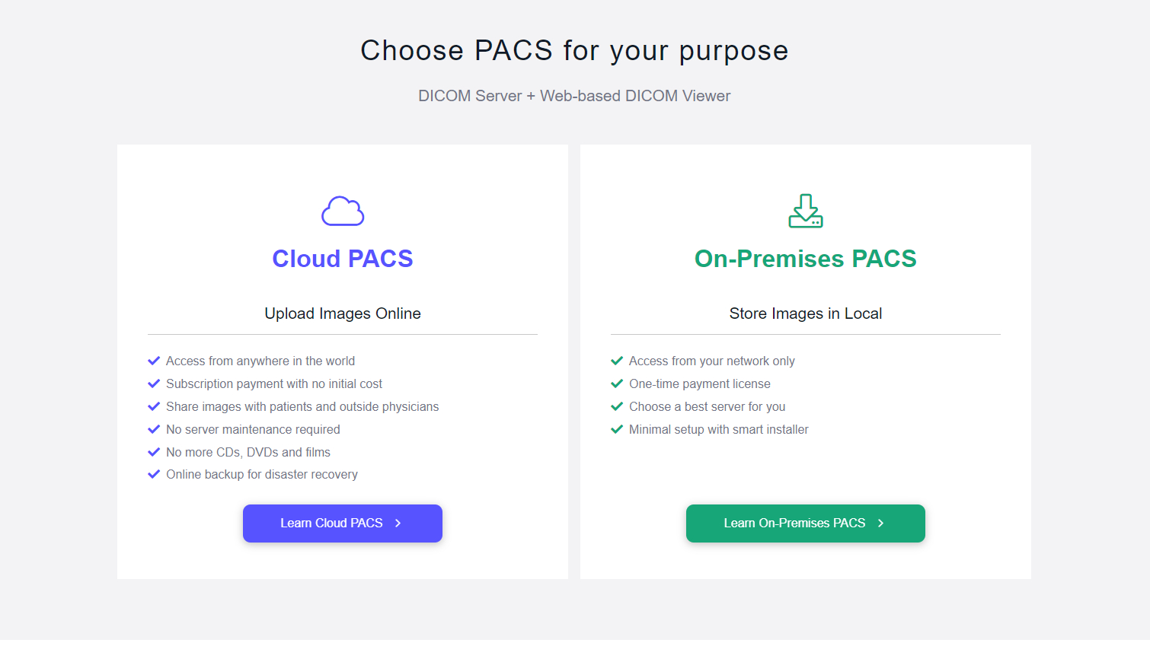The image size is (1150, 646).
Task: Click the checkmark next to No server maintenance
Action: 154,428
